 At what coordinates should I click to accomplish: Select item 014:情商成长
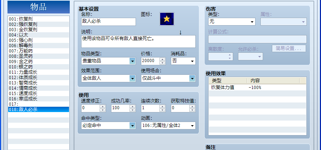pyautogui.click(x=38, y=88)
